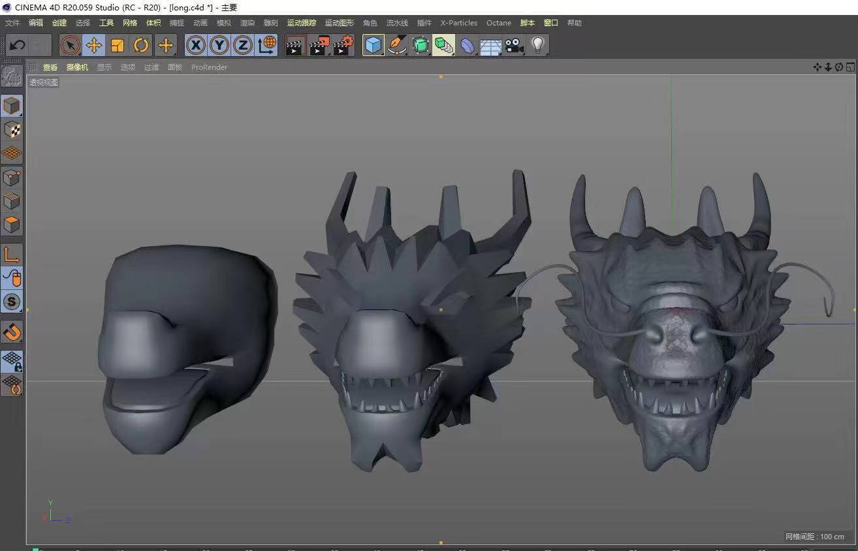Select the Move tool

pos(94,45)
